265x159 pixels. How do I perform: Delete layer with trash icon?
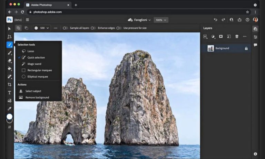[x=237, y=37]
